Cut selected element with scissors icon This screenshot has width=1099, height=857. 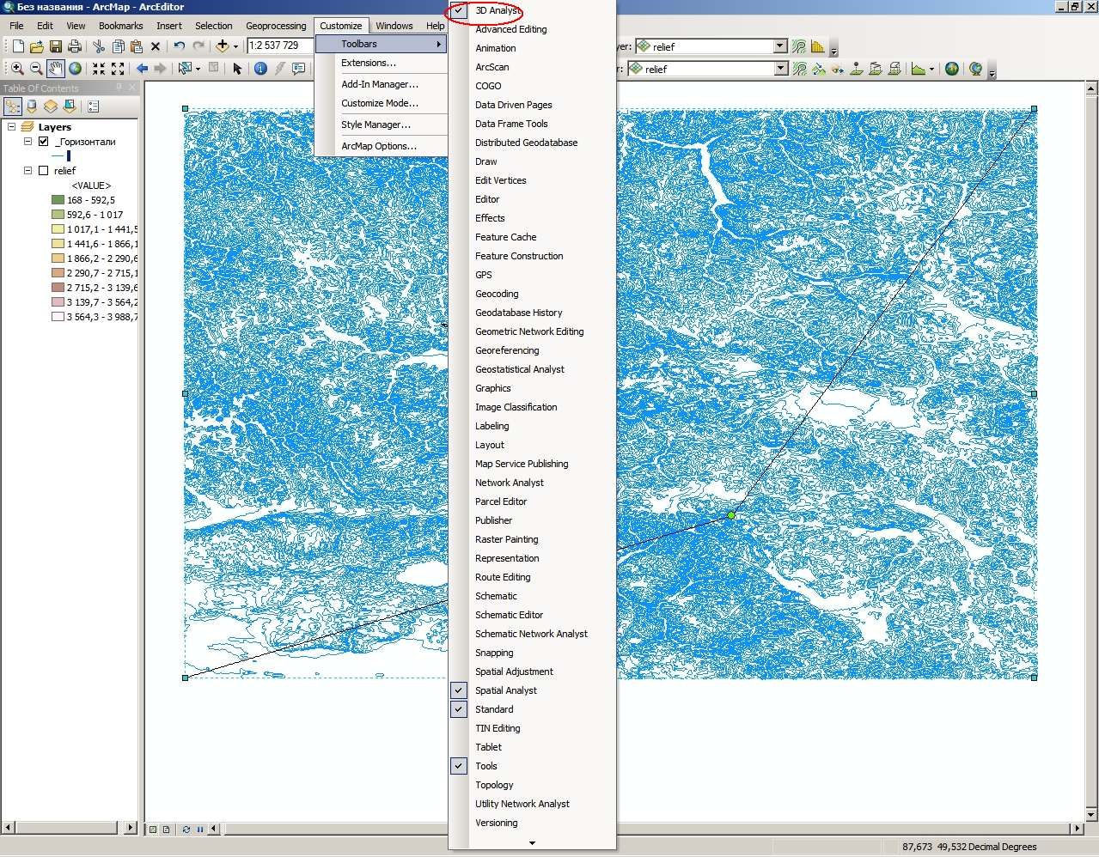[99, 46]
